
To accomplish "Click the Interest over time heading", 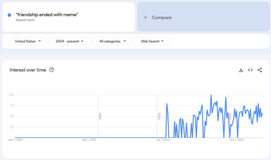I will pos(27,70).
